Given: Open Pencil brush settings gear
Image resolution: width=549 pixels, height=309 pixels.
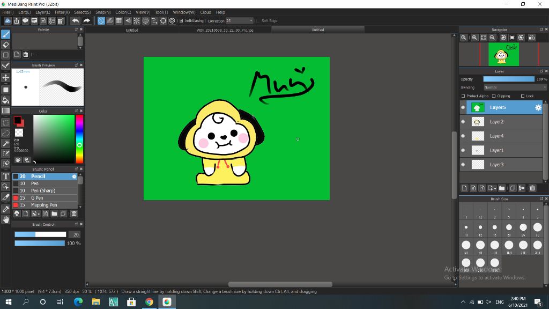Looking at the screenshot, I should point(74,176).
